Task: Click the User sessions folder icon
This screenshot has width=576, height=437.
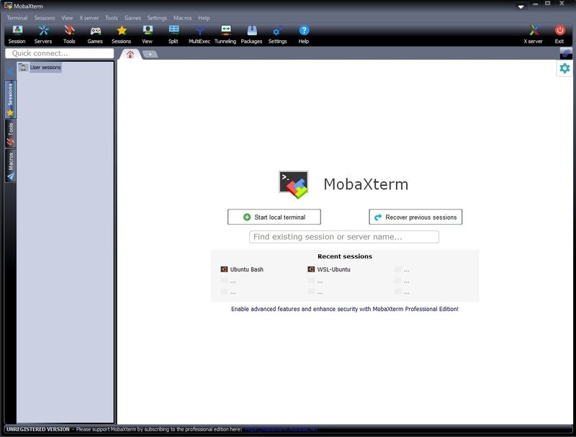Action: tap(23, 67)
